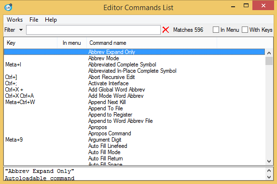Open the Works menu
Screen dimensions: 277x184
tap(14, 20)
